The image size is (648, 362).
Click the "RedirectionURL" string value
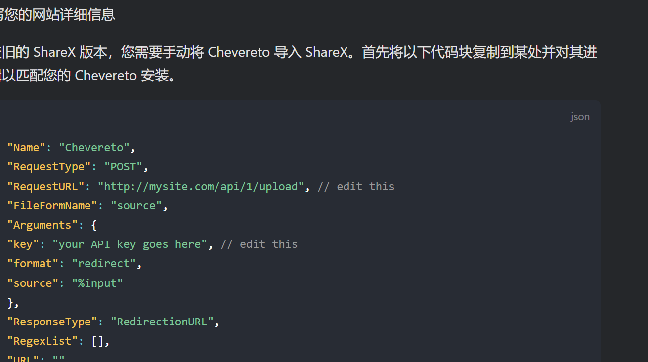pos(162,322)
